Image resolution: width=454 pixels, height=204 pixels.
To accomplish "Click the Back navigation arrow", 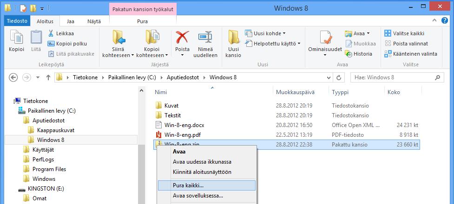I will [13, 77].
